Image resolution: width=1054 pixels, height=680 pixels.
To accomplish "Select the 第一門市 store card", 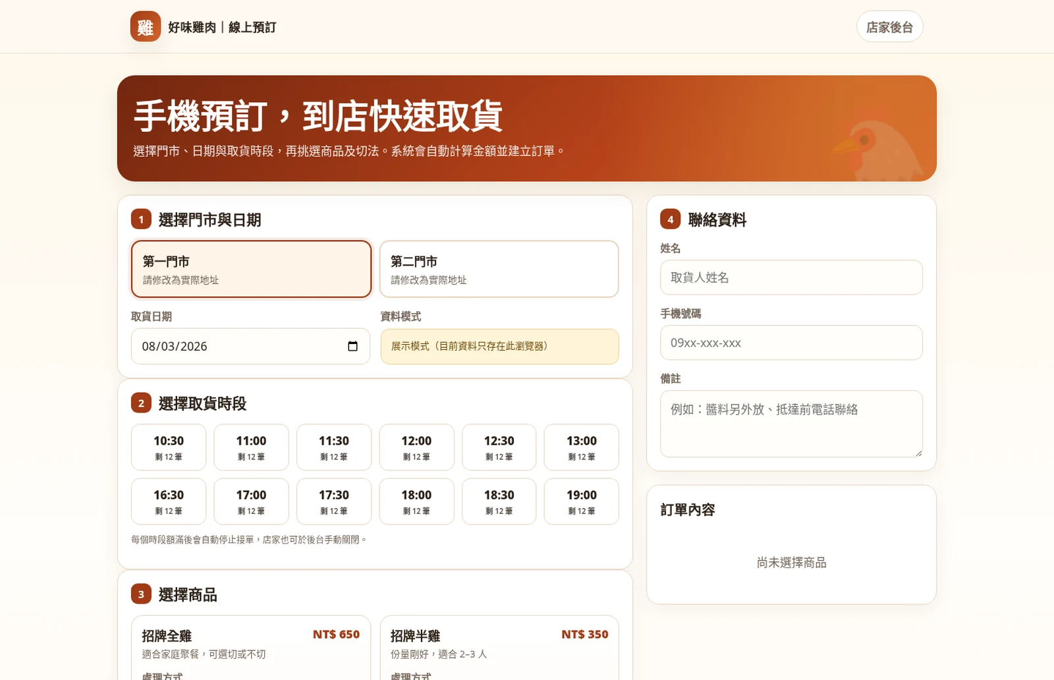I will tap(251, 269).
